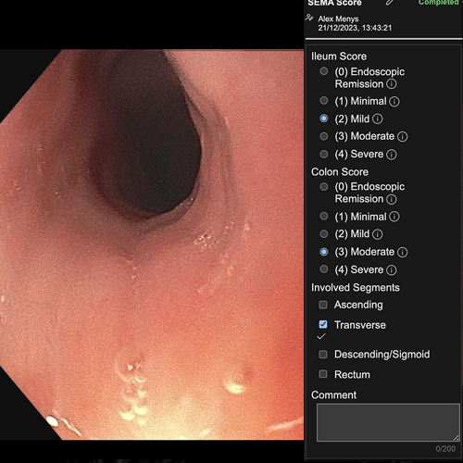Select Ileum Score (0) Endoscopic Remission radio
The image size is (463, 463).
[x=324, y=71]
